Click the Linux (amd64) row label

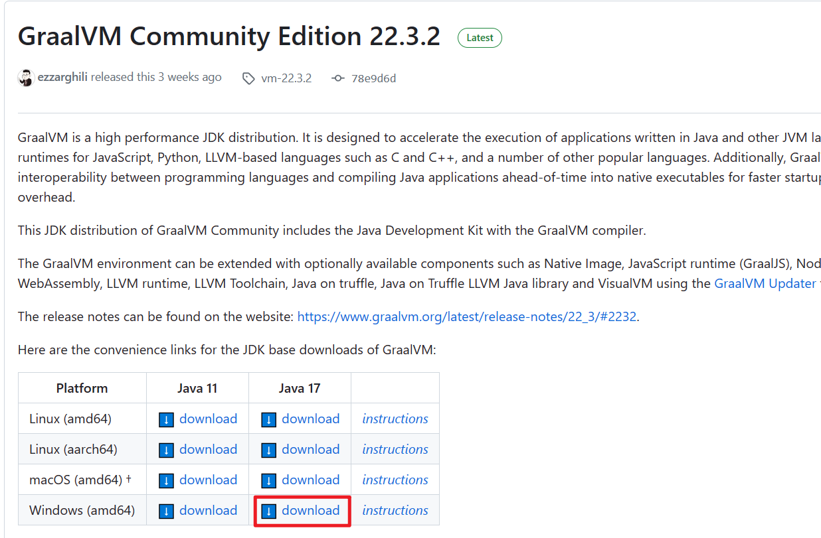(x=70, y=419)
